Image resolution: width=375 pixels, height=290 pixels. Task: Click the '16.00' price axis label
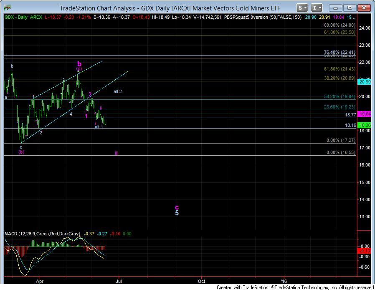point(365,165)
